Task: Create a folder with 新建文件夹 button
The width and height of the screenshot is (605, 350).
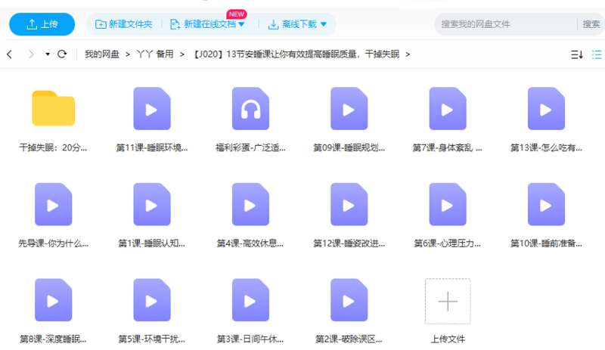Action: click(x=123, y=24)
